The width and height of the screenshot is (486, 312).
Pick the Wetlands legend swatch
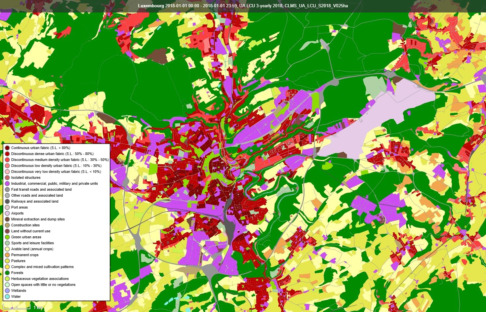[x=7, y=291]
